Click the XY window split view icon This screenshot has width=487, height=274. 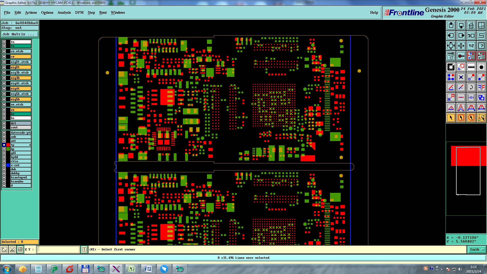tap(481, 25)
